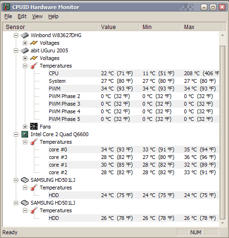This screenshot has width=229, height=238.
Task: Select the PWM Phase 2 row
Action: pos(134,96)
